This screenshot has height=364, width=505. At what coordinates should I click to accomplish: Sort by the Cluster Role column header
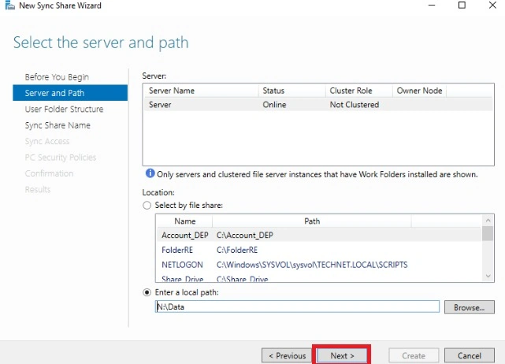(359, 91)
